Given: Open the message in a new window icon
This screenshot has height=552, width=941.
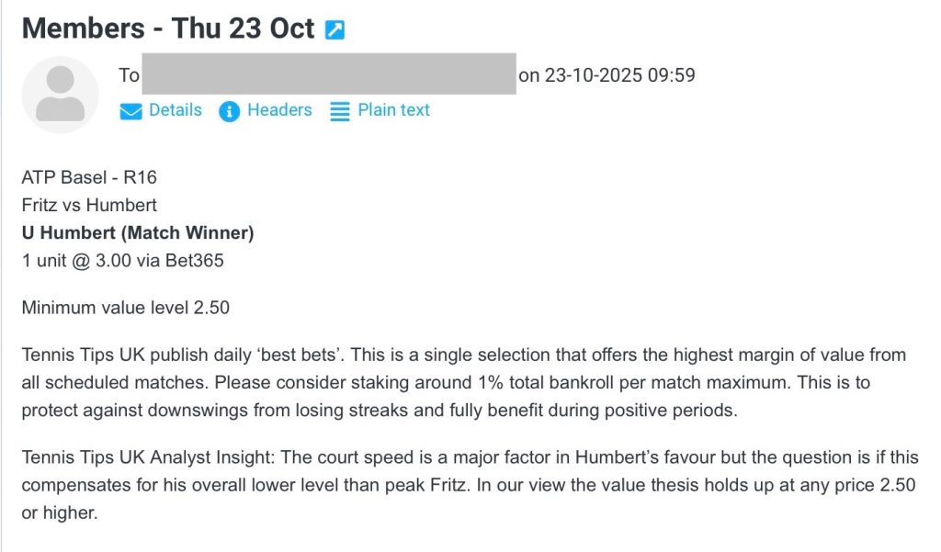Looking at the screenshot, I should point(335,29).
